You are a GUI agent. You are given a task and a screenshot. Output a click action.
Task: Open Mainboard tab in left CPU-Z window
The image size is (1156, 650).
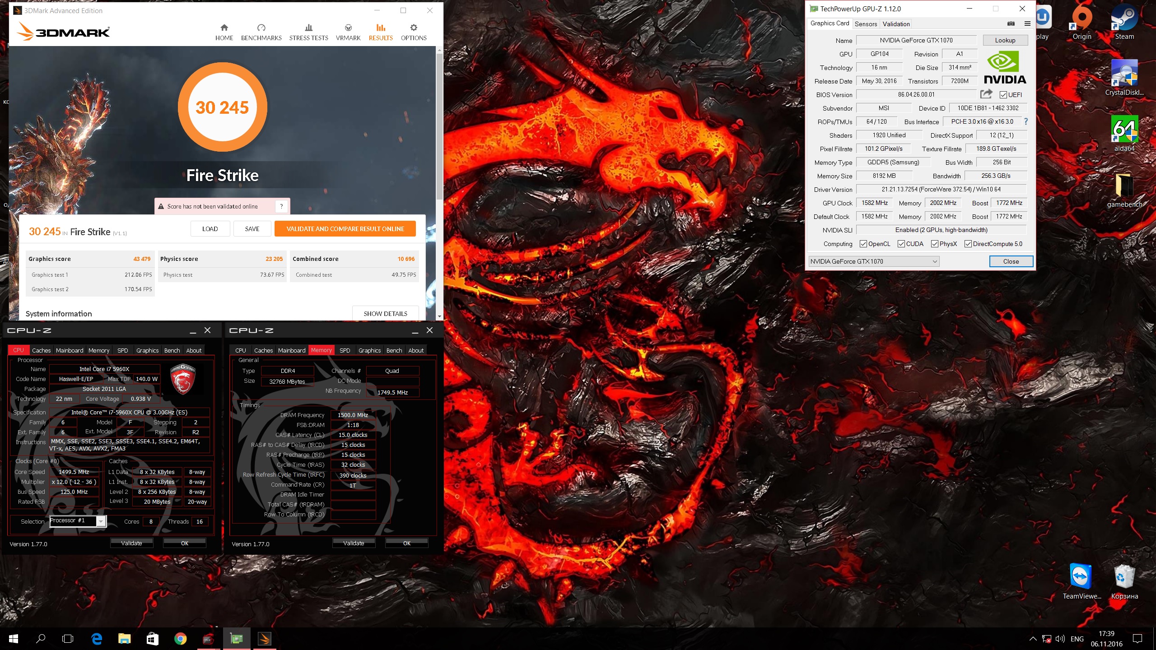tap(70, 350)
